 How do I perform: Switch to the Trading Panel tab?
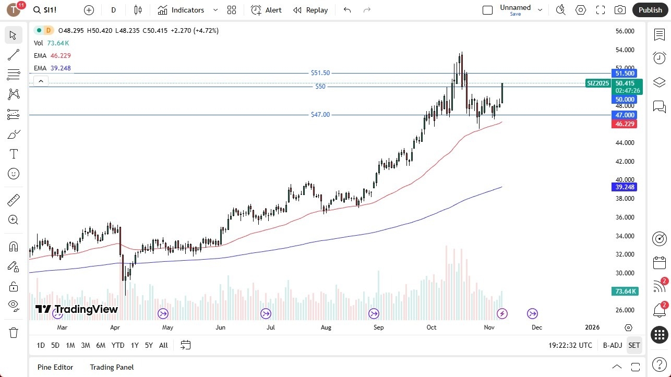coord(111,367)
